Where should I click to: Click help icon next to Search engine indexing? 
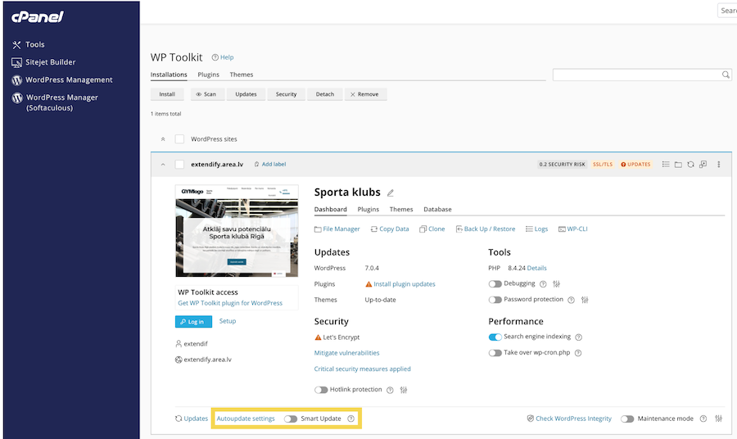tap(579, 337)
